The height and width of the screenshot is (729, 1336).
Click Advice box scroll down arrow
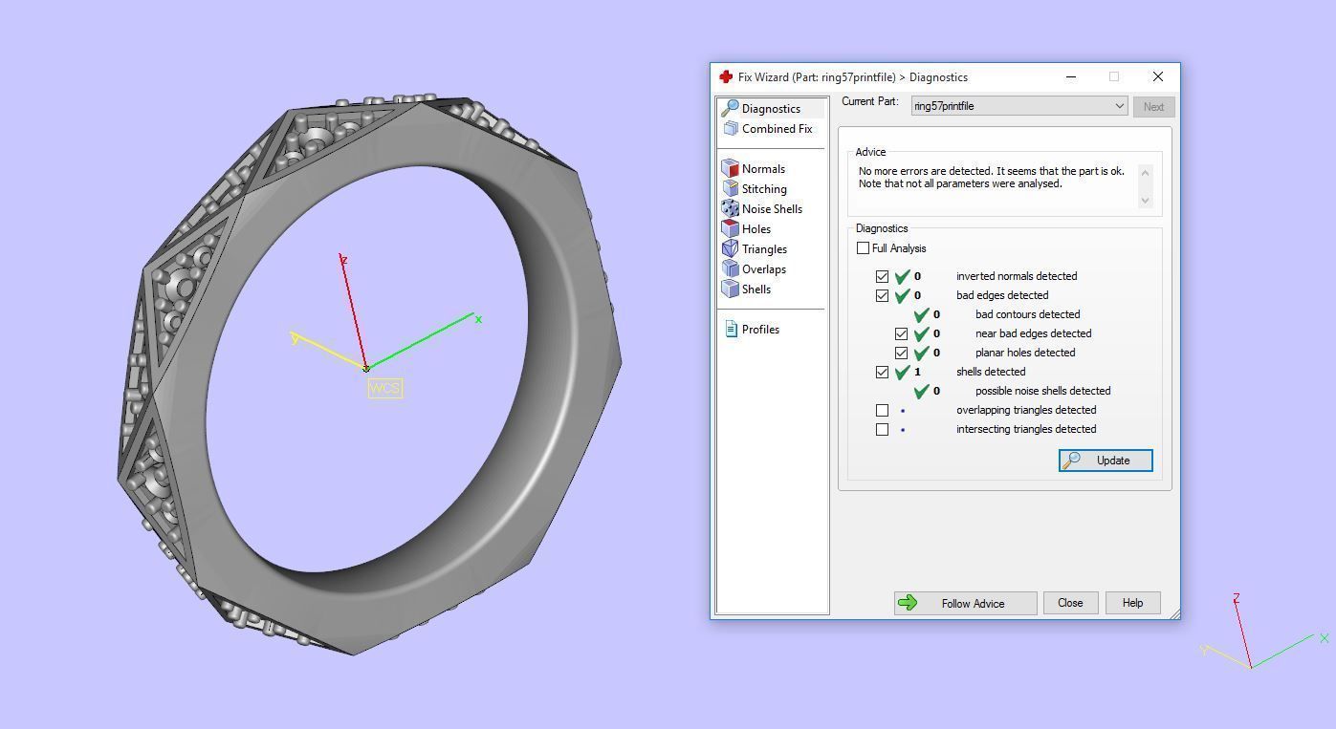1146,201
